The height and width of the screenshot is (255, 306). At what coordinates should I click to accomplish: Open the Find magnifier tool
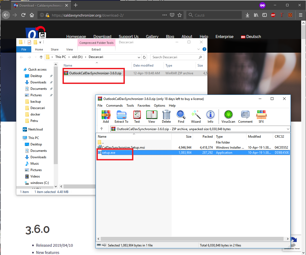pos(181,117)
